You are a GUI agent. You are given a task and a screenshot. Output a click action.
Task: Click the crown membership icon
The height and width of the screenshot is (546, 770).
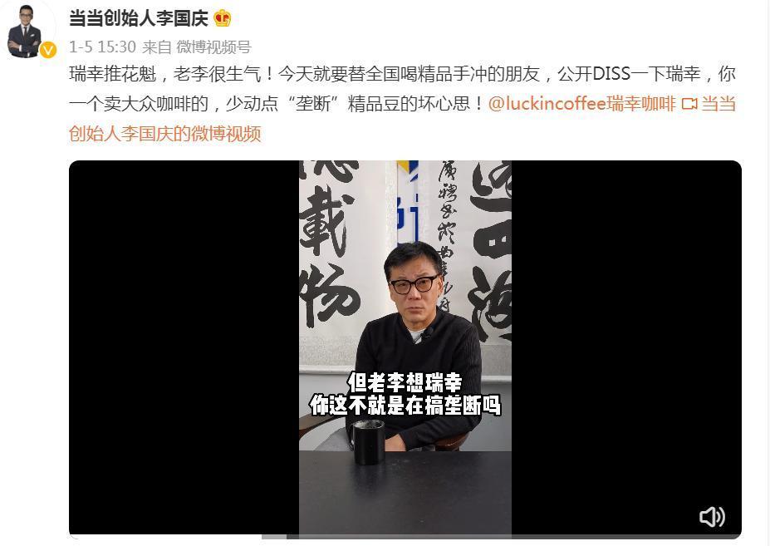222,18
